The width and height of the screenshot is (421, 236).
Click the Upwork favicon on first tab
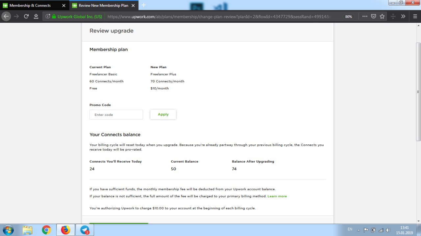pos(5,6)
